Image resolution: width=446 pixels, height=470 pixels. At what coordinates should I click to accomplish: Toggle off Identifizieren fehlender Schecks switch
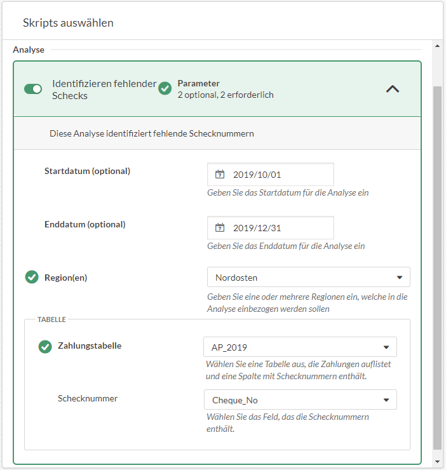(33, 89)
